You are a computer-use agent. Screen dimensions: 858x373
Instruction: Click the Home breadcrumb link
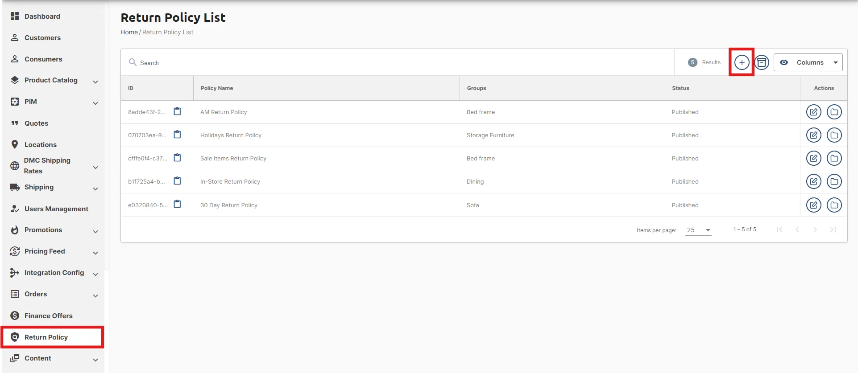(129, 32)
